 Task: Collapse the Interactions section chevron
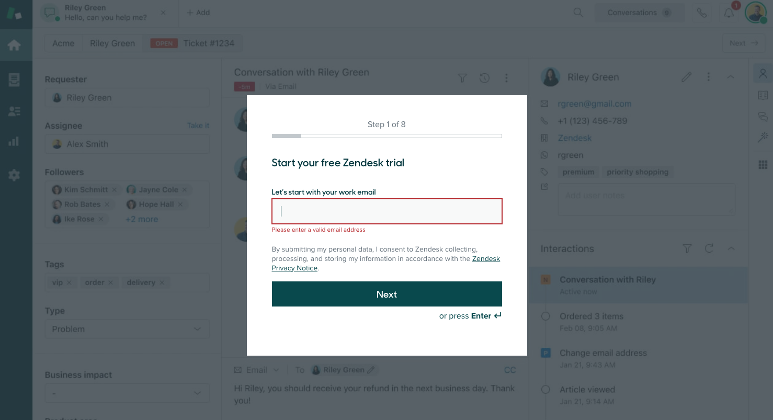click(x=731, y=249)
